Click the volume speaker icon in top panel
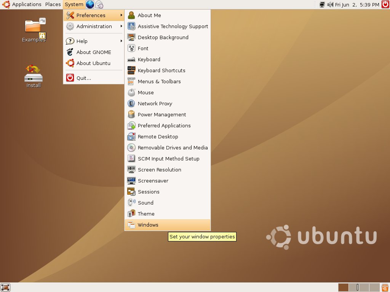The width and height of the screenshot is (390, 292). [x=330, y=5]
